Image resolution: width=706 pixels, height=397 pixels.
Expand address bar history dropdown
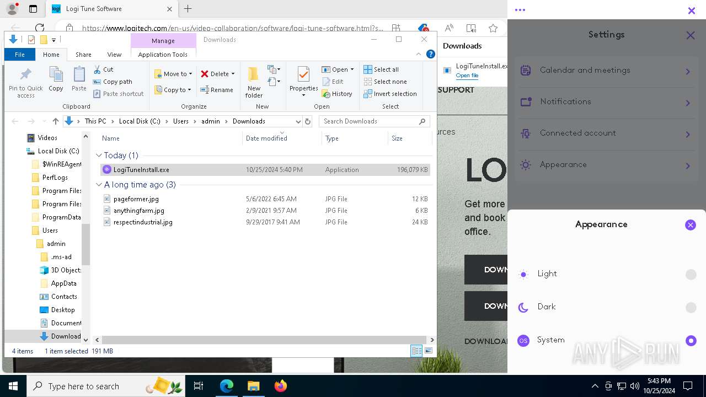click(x=298, y=121)
